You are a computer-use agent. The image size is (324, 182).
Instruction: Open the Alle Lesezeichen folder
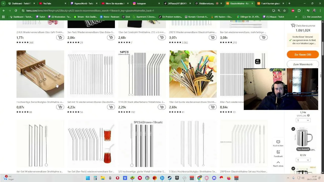(312, 17)
